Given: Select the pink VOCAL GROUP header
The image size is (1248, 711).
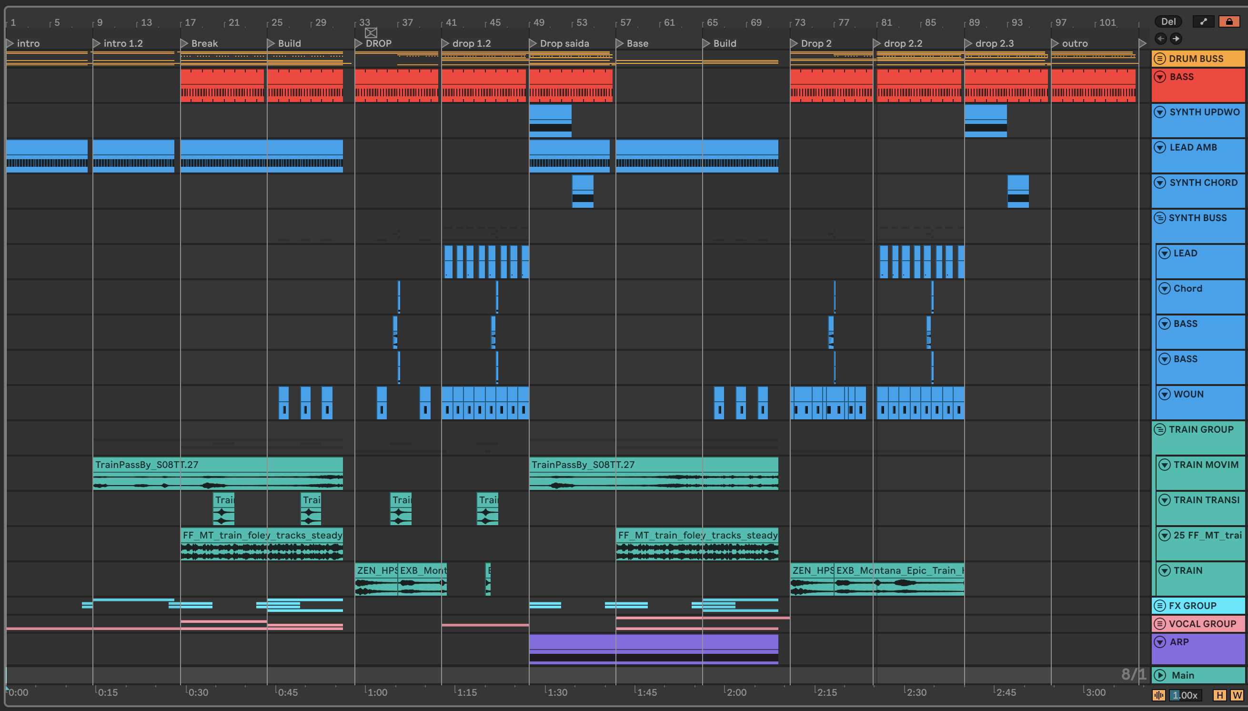Looking at the screenshot, I should [x=1198, y=624].
